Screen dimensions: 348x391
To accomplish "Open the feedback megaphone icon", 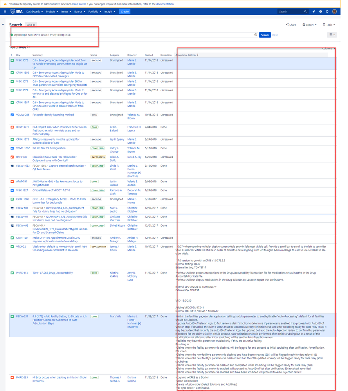I will pos(314,11).
